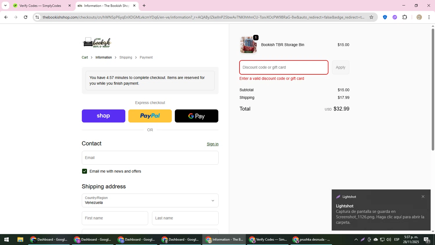Click the Total $32.99 amount
This screenshot has width=435, height=245.
(x=341, y=109)
